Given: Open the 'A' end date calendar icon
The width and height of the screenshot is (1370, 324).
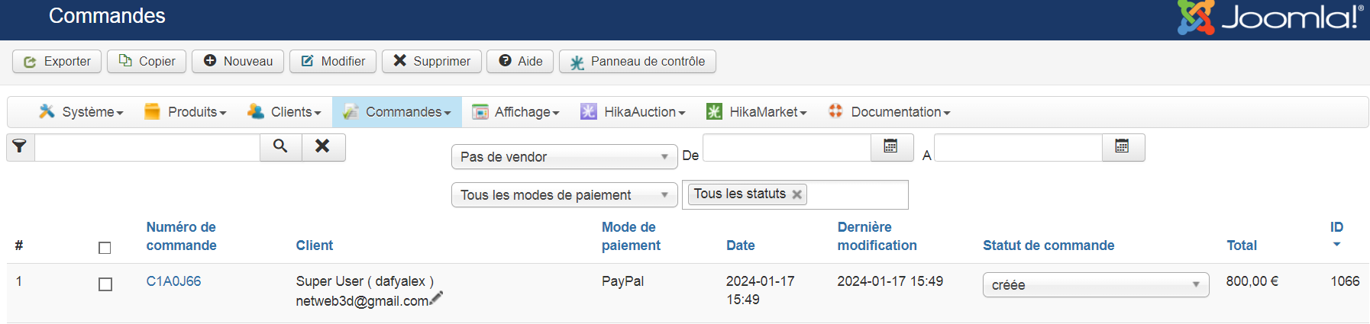Looking at the screenshot, I should (1122, 146).
